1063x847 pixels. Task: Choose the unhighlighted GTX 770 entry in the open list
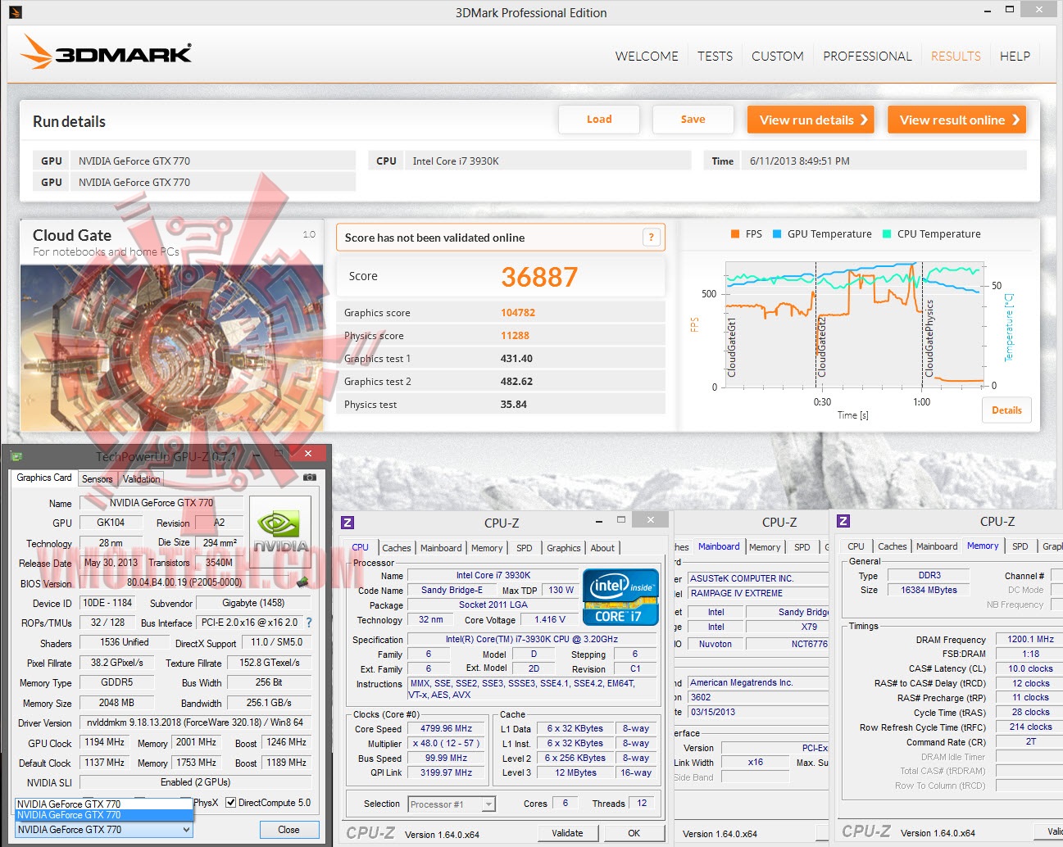(104, 804)
